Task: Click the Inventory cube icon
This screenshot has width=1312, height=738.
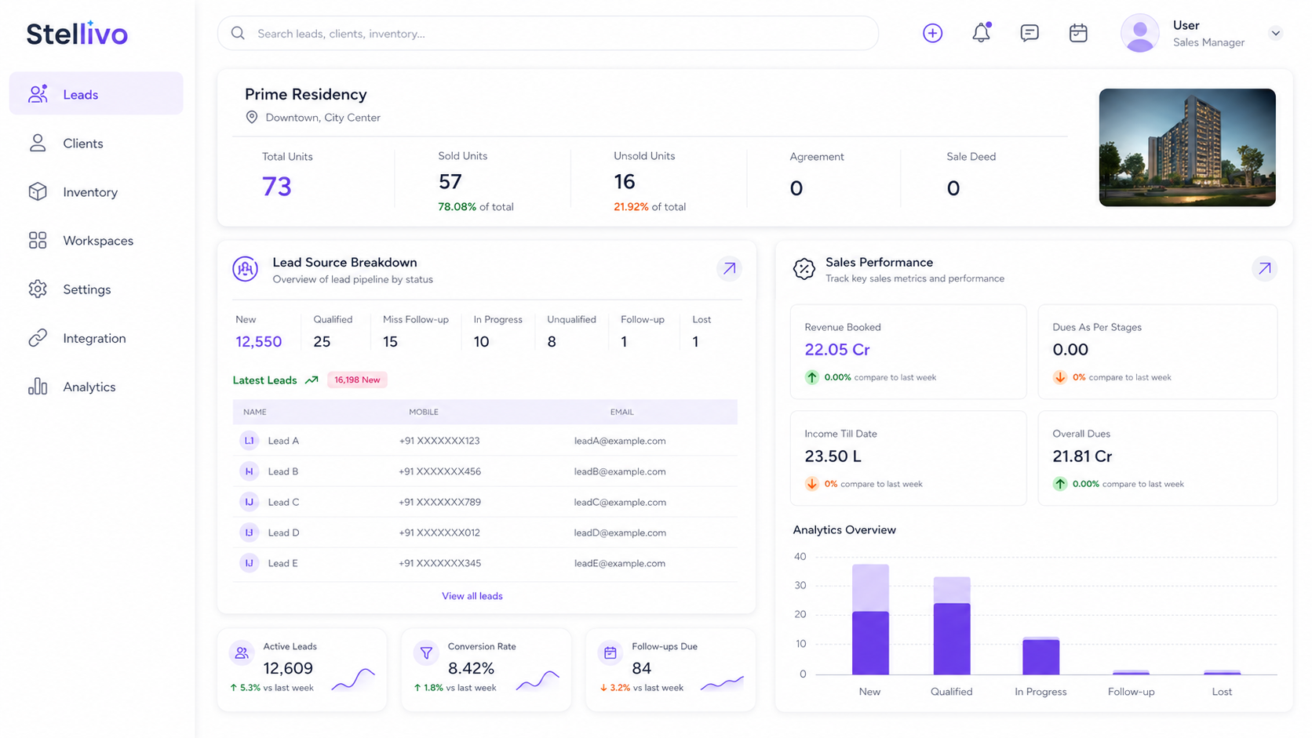Action: pos(38,191)
